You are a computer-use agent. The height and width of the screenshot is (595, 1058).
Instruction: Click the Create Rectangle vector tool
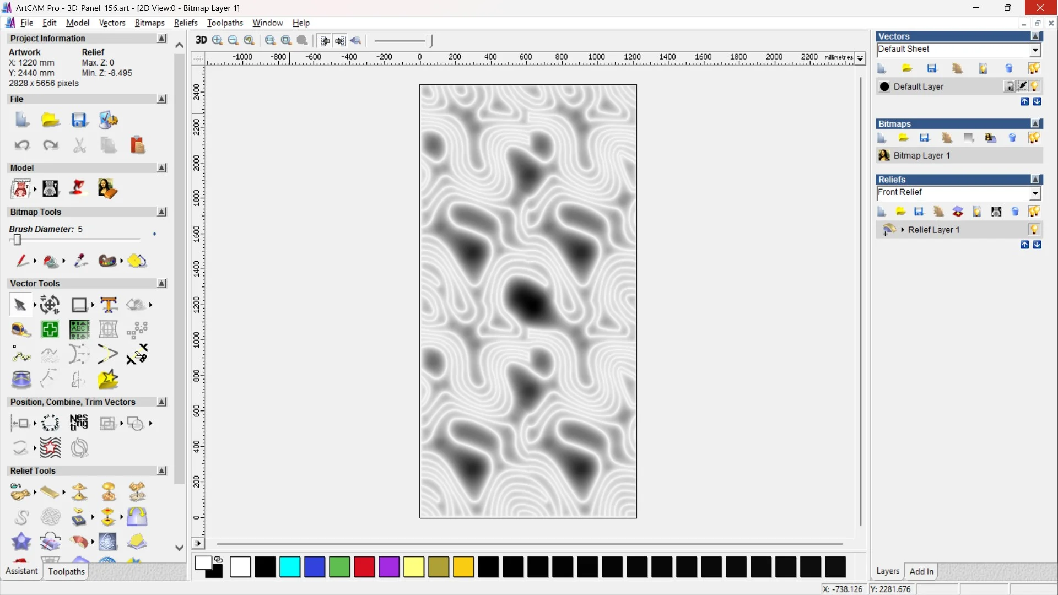(x=79, y=305)
